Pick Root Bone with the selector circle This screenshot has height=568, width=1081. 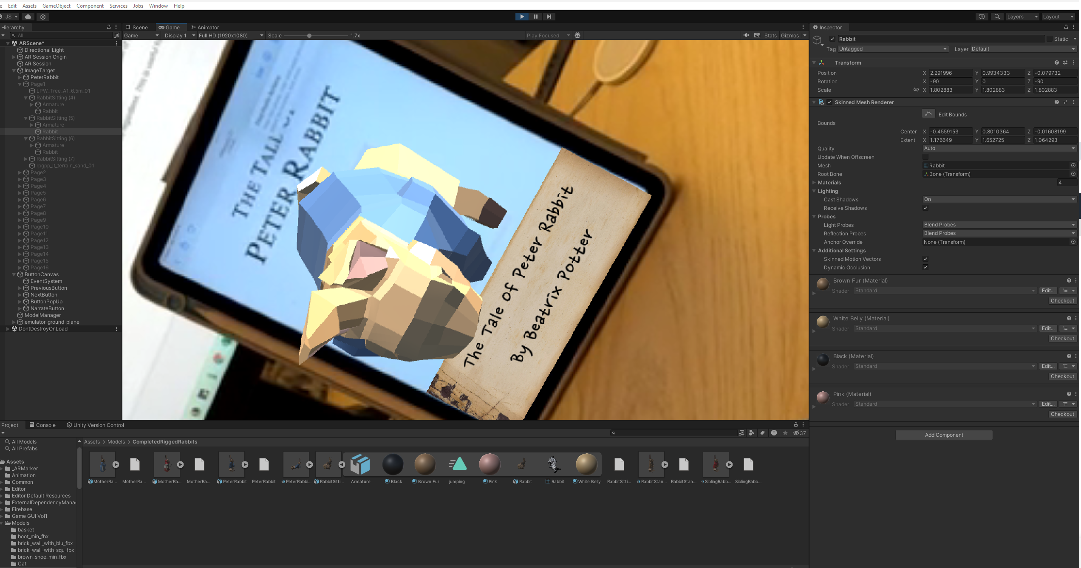coord(1073,174)
